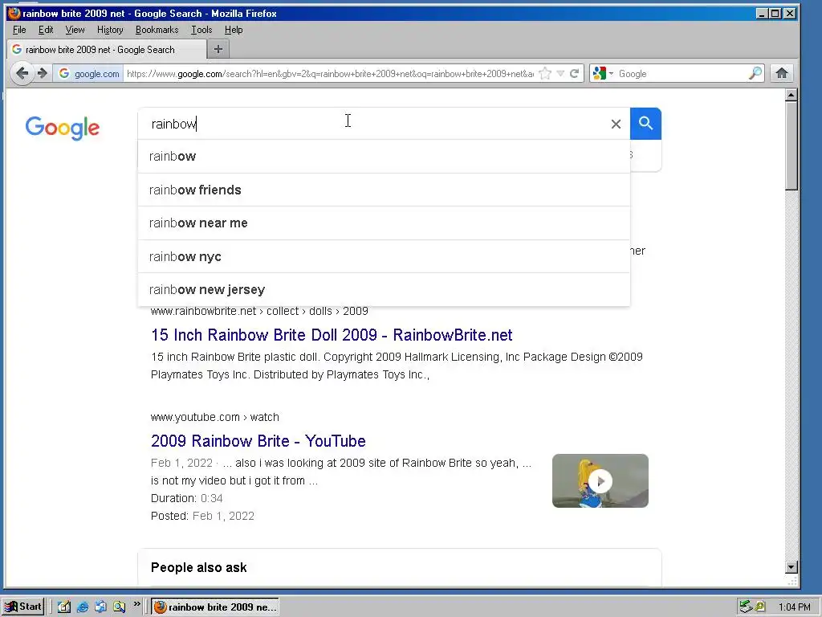Go to Google homepage via the logo
822x617 pixels.
pos(63,128)
